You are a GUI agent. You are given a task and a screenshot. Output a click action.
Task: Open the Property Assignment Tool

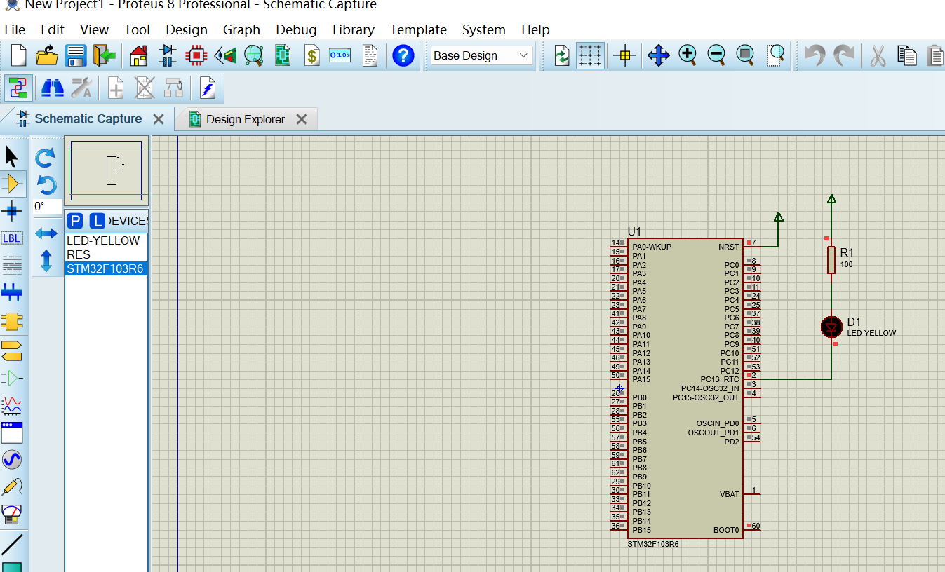[x=81, y=88]
